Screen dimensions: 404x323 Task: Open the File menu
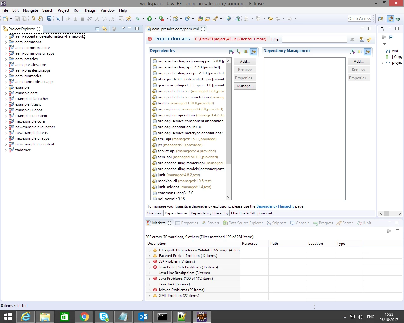coord(5,10)
